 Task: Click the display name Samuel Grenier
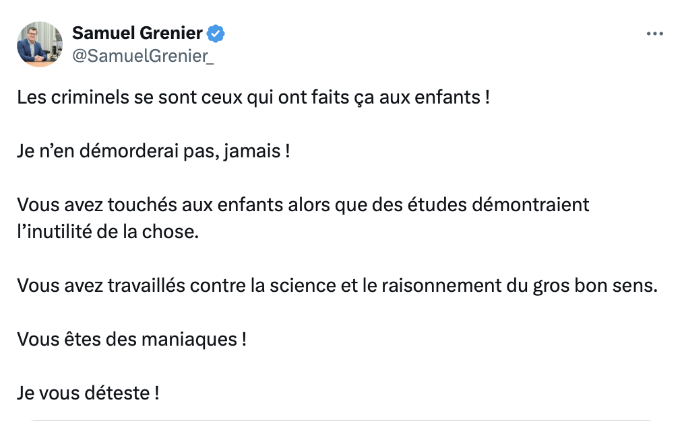[137, 33]
